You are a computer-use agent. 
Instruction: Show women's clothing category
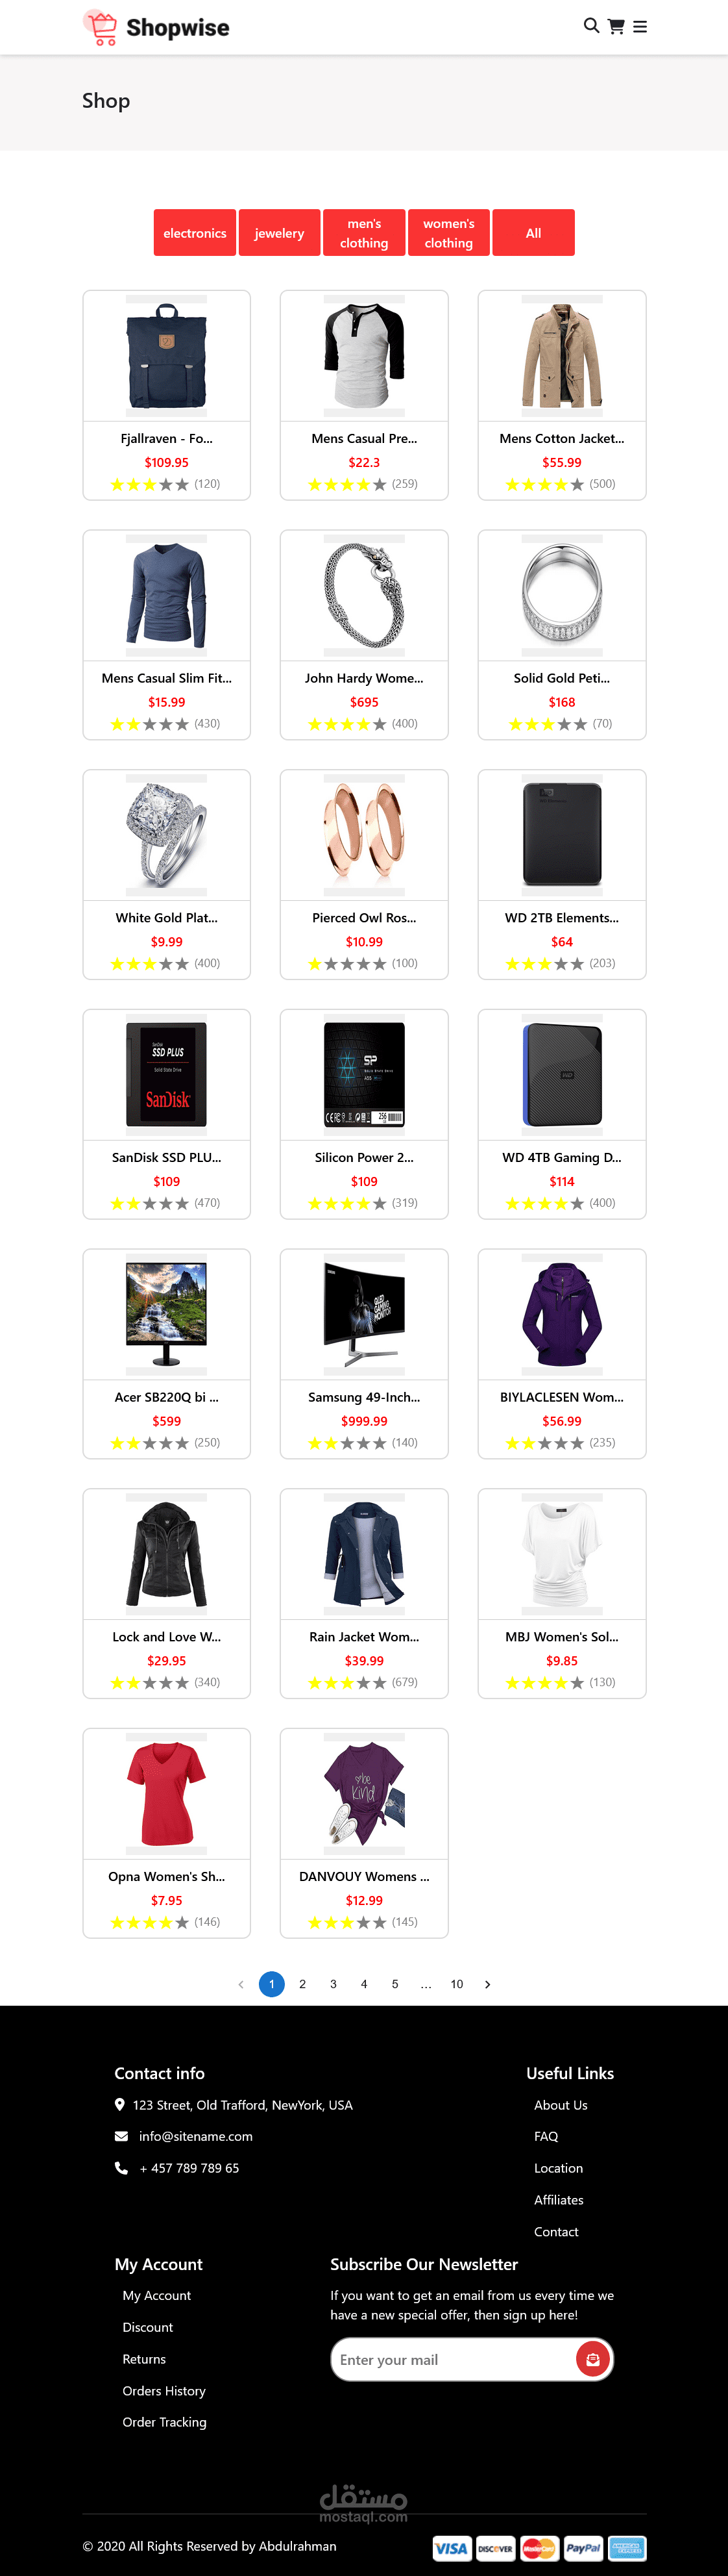click(x=448, y=233)
